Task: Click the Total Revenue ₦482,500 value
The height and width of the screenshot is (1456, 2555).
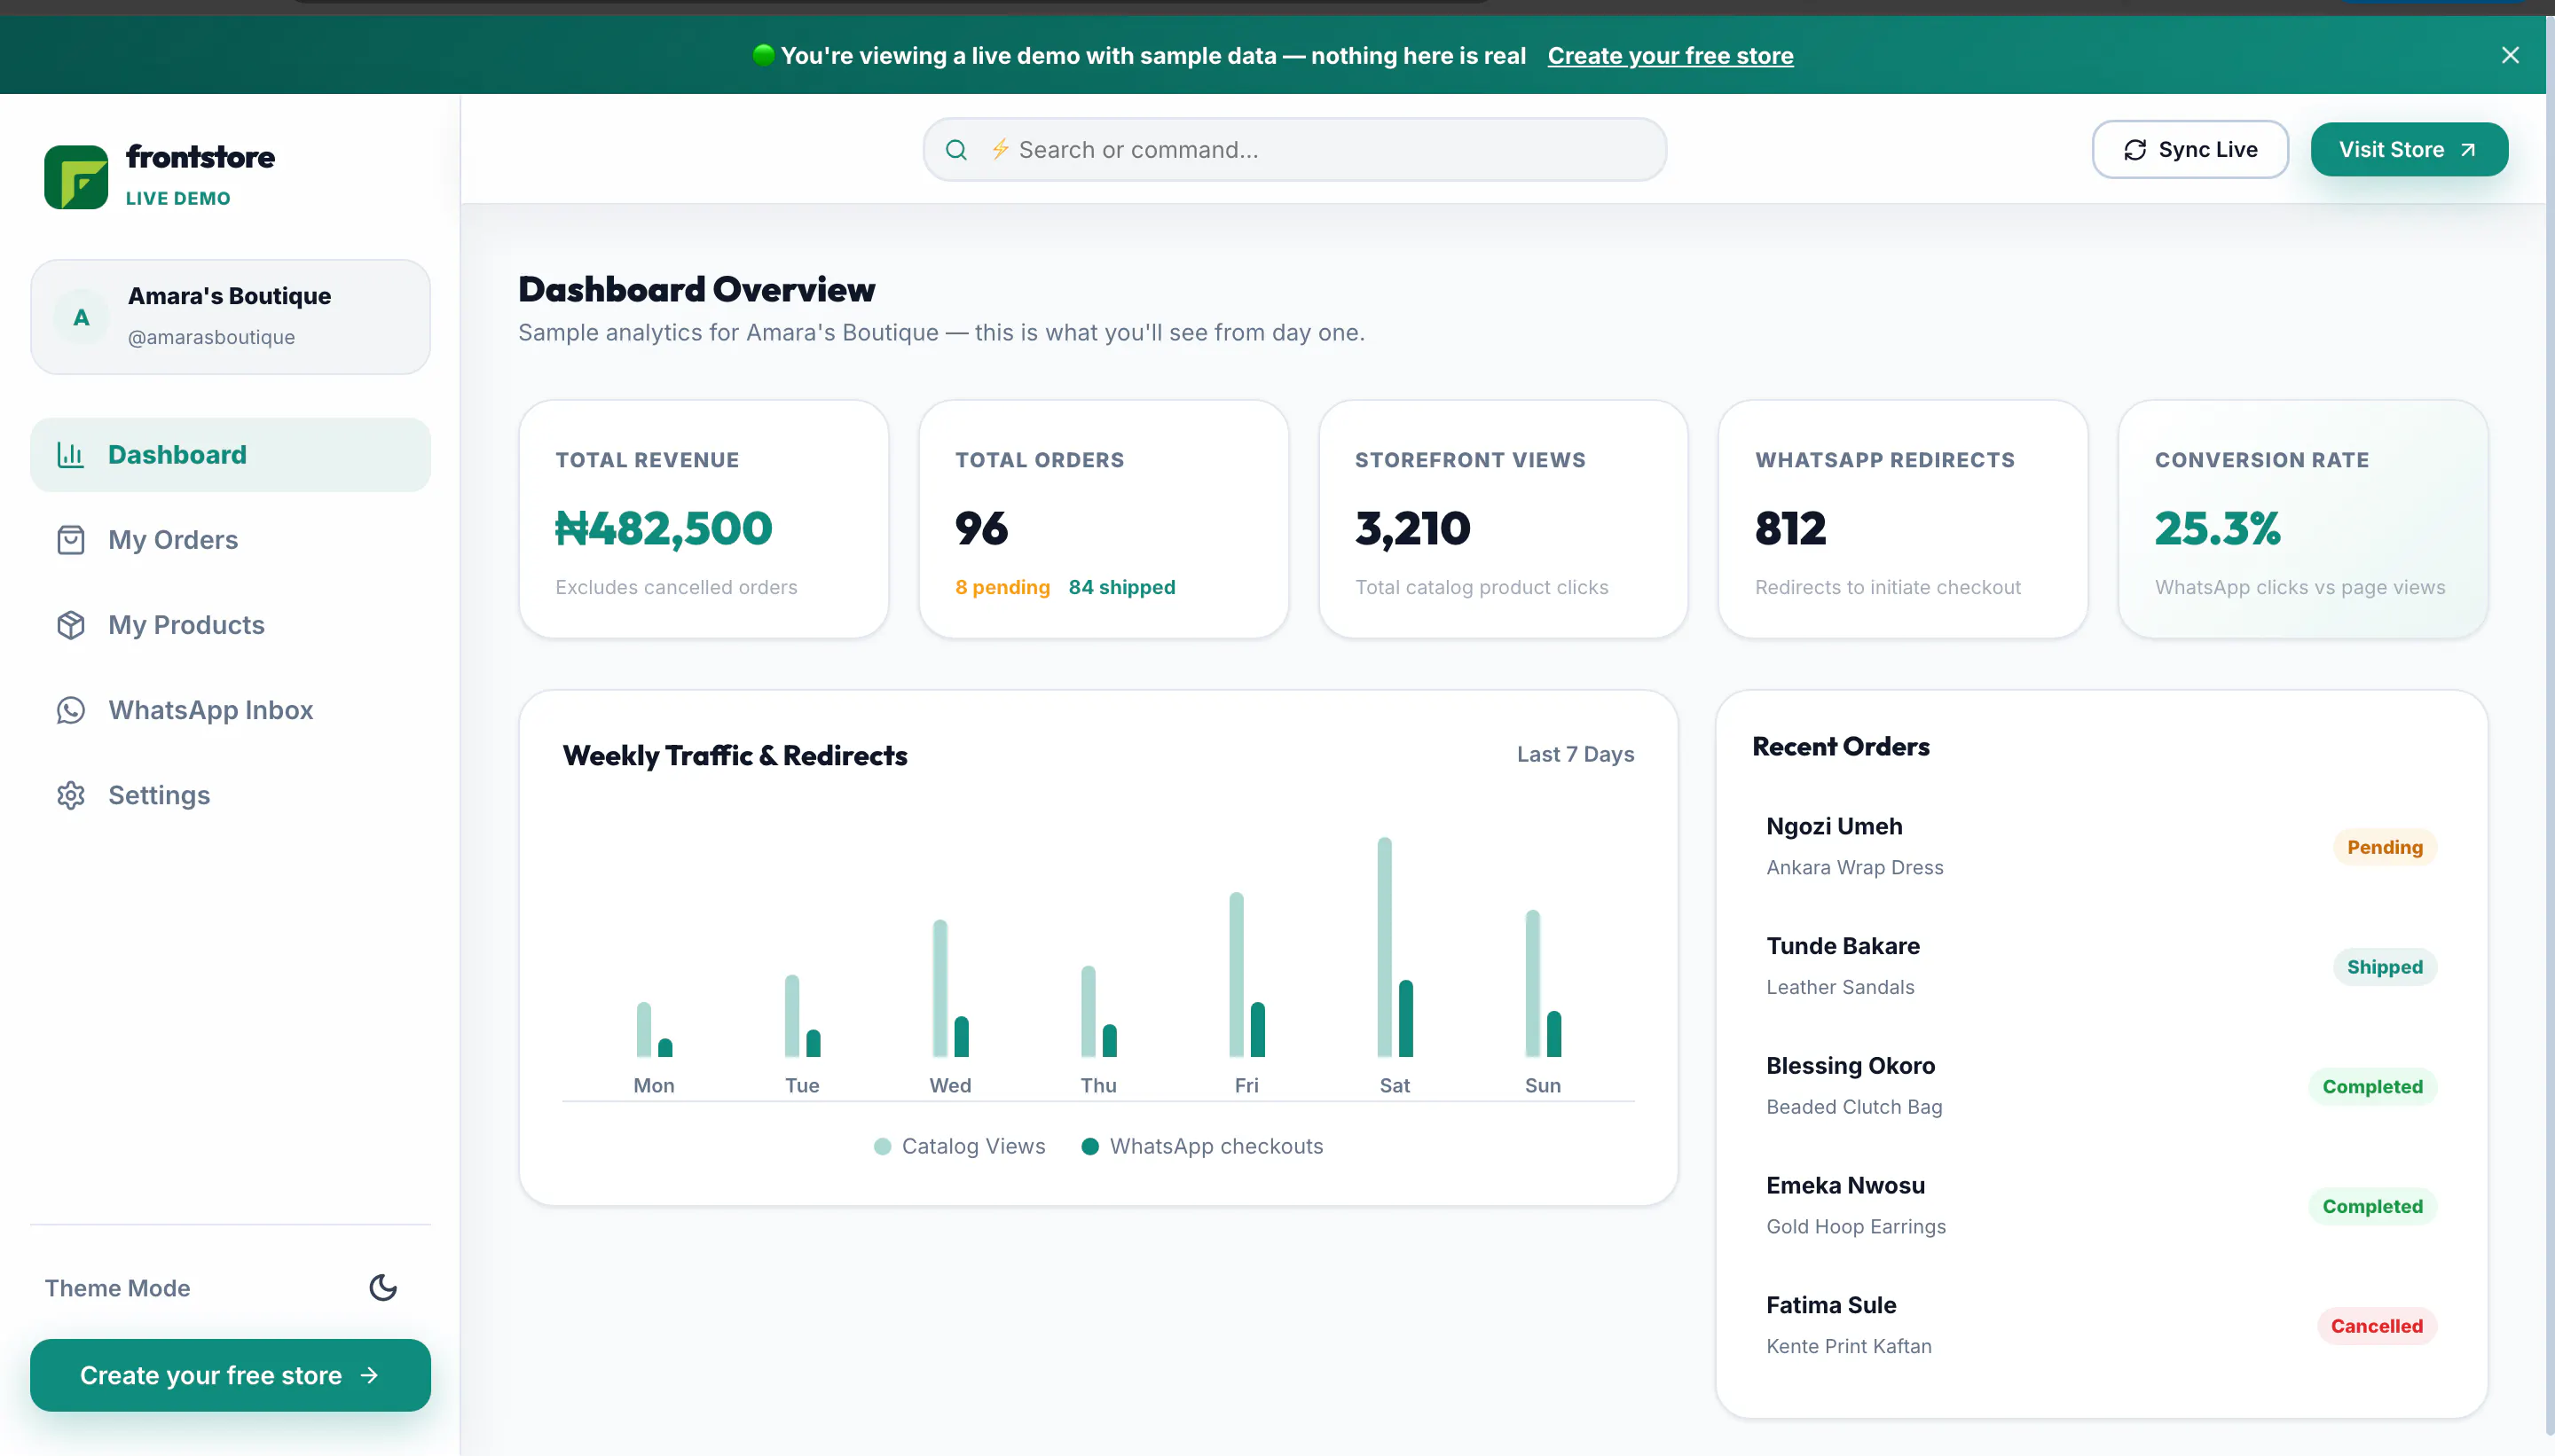Action: 664,528
